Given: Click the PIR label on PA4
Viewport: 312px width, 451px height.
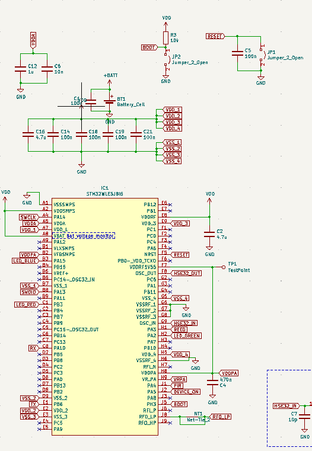Looking at the screenshot, I should click(x=177, y=386).
